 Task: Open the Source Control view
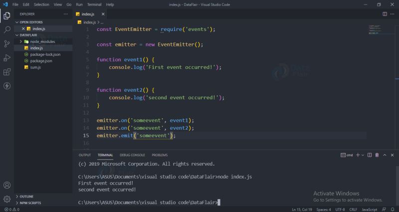[x=7, y=44]
